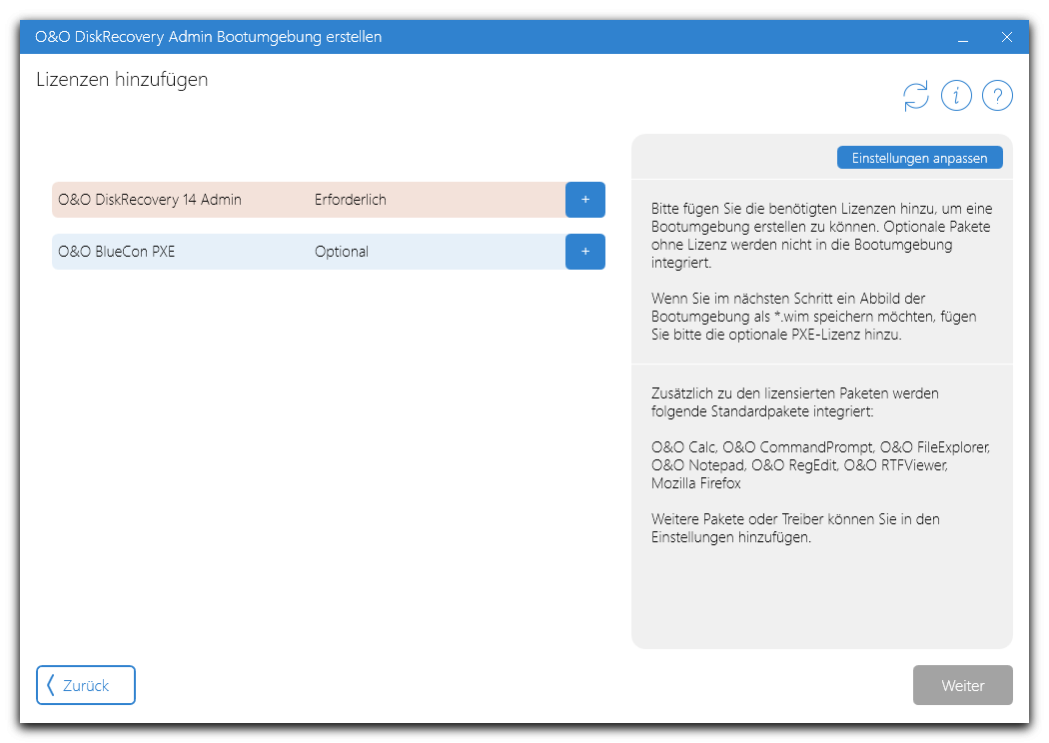The height and width of the screenshot is (743, 1049).
Task: Select the O&O DiskRecovery 14 Admin label
Action: tap(150, 200)
